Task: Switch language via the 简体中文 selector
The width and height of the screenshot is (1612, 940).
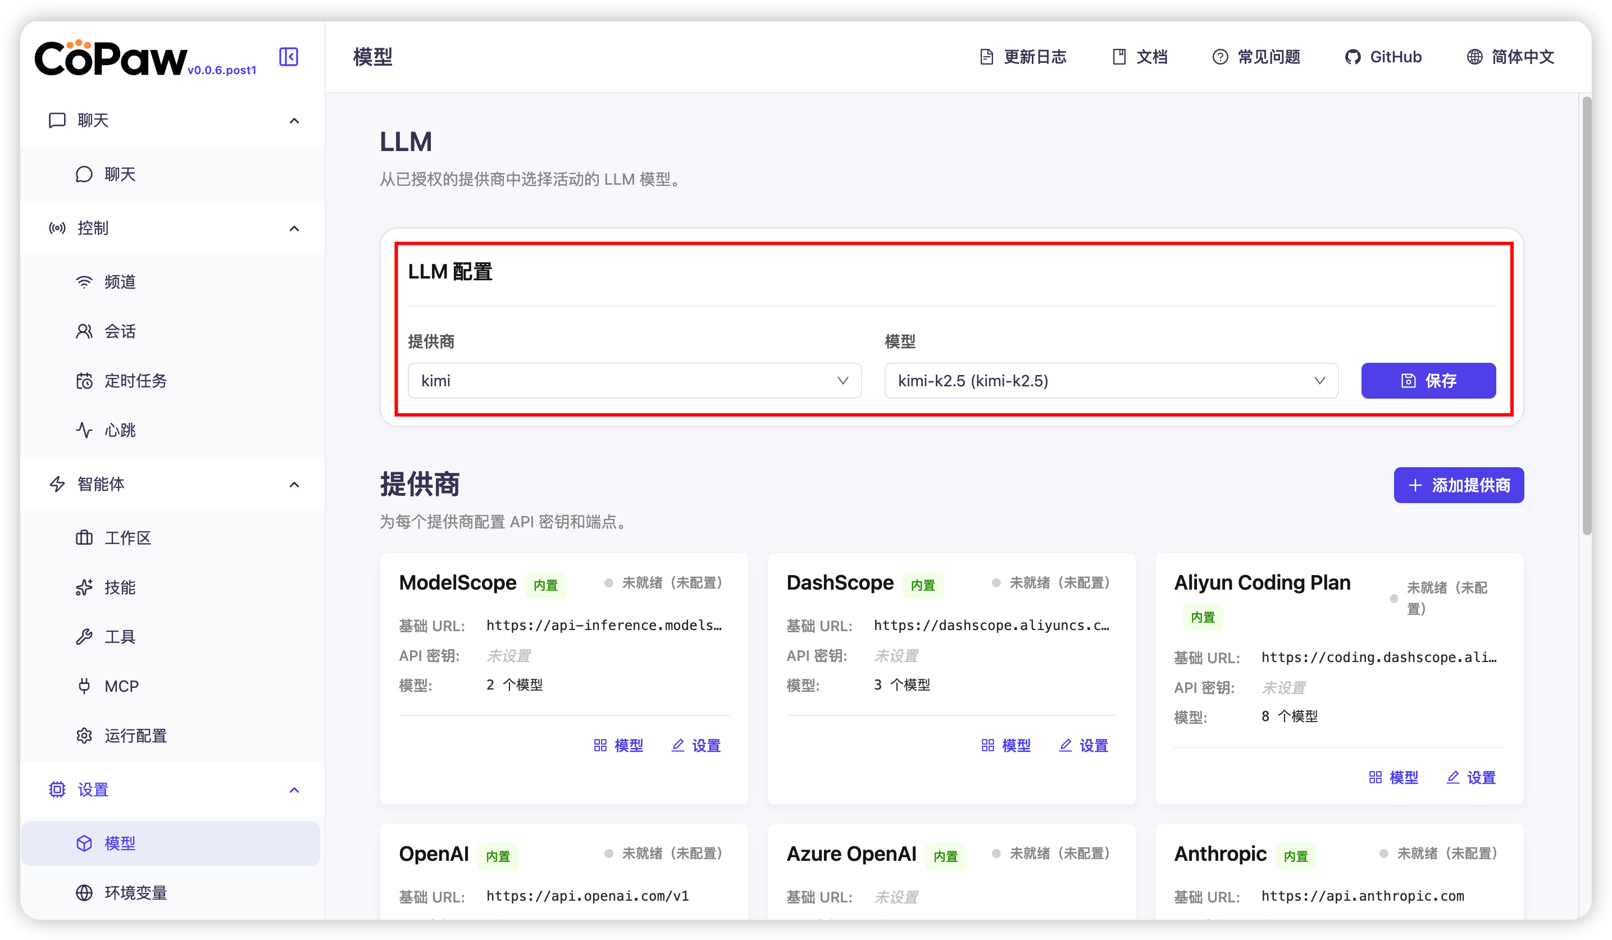Action: click(x=1510, y=57)
